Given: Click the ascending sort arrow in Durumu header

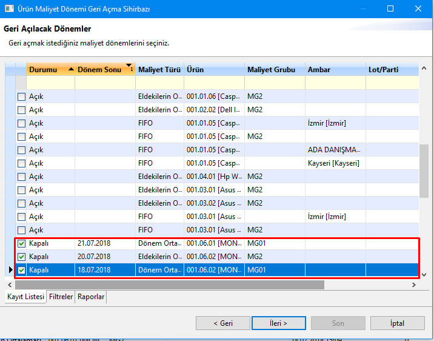Looking at the screenshot, I should pos(71,69).
